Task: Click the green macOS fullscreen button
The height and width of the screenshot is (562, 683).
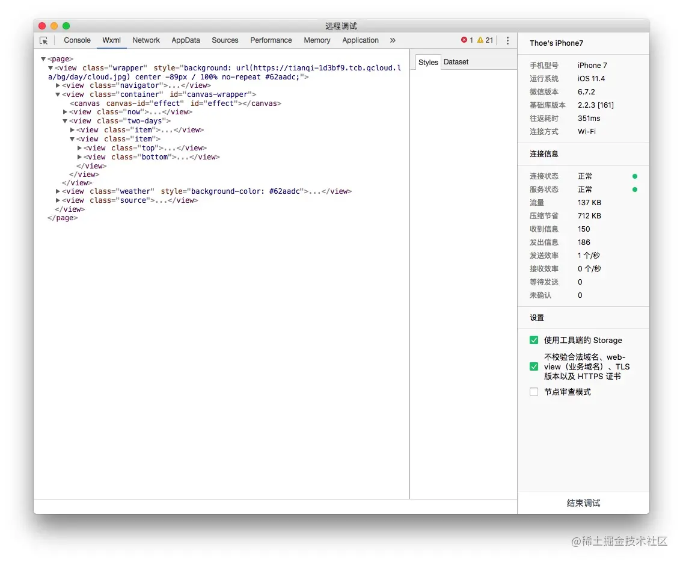Action: [66, 26]
